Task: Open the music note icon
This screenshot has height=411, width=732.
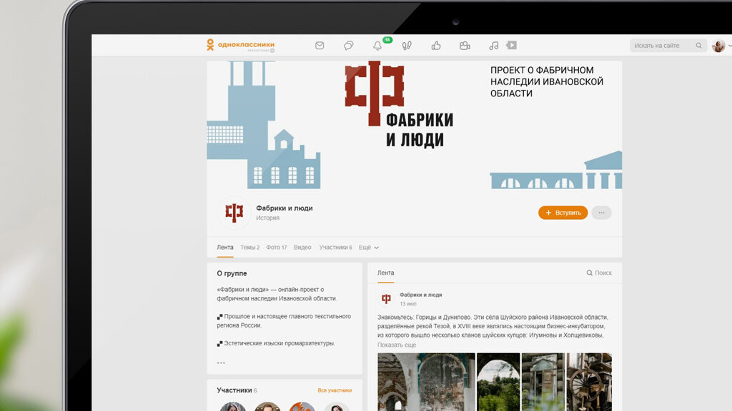Action: click(x=493, y=45)
